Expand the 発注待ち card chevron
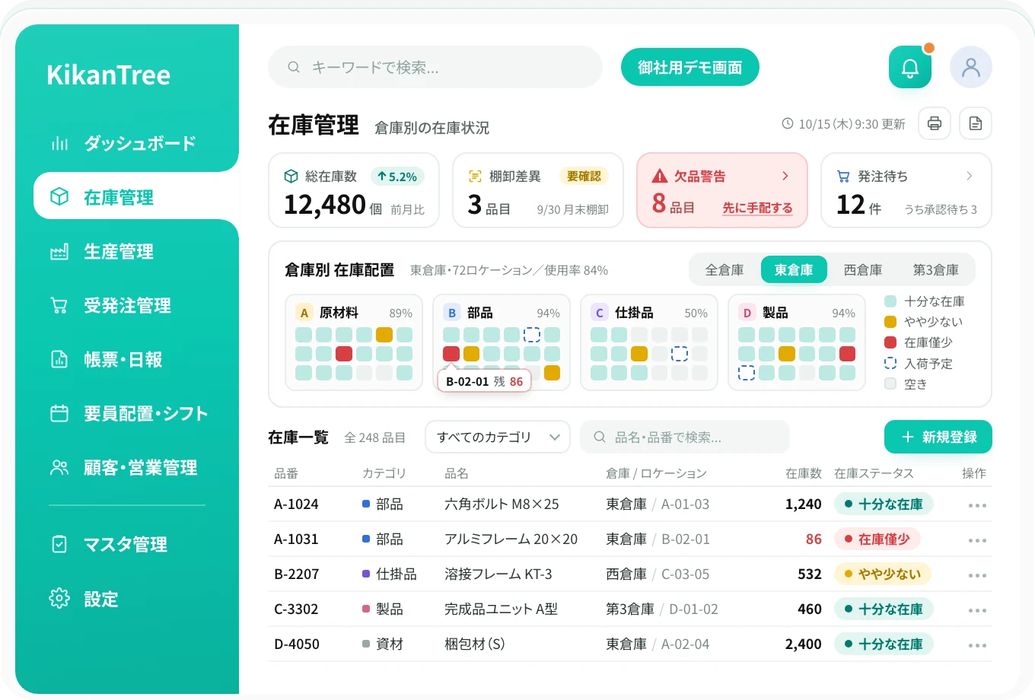This screenshot has width=1035, height=700. (x=970, y=176)
